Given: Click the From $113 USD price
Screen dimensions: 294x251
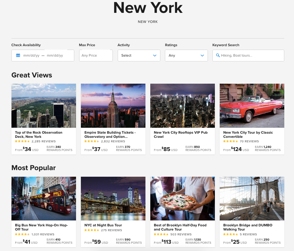Looking at the screenshot, I should [x=166, y=242].
